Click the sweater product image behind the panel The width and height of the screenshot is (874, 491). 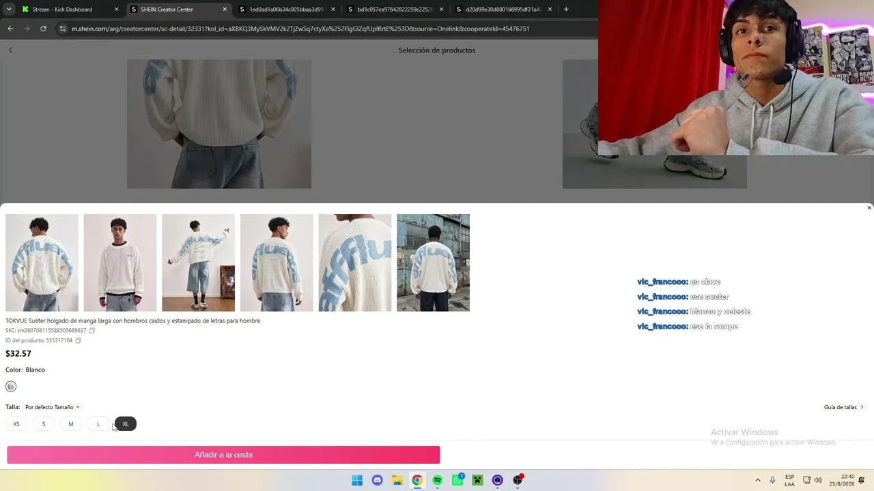(219, 124)
